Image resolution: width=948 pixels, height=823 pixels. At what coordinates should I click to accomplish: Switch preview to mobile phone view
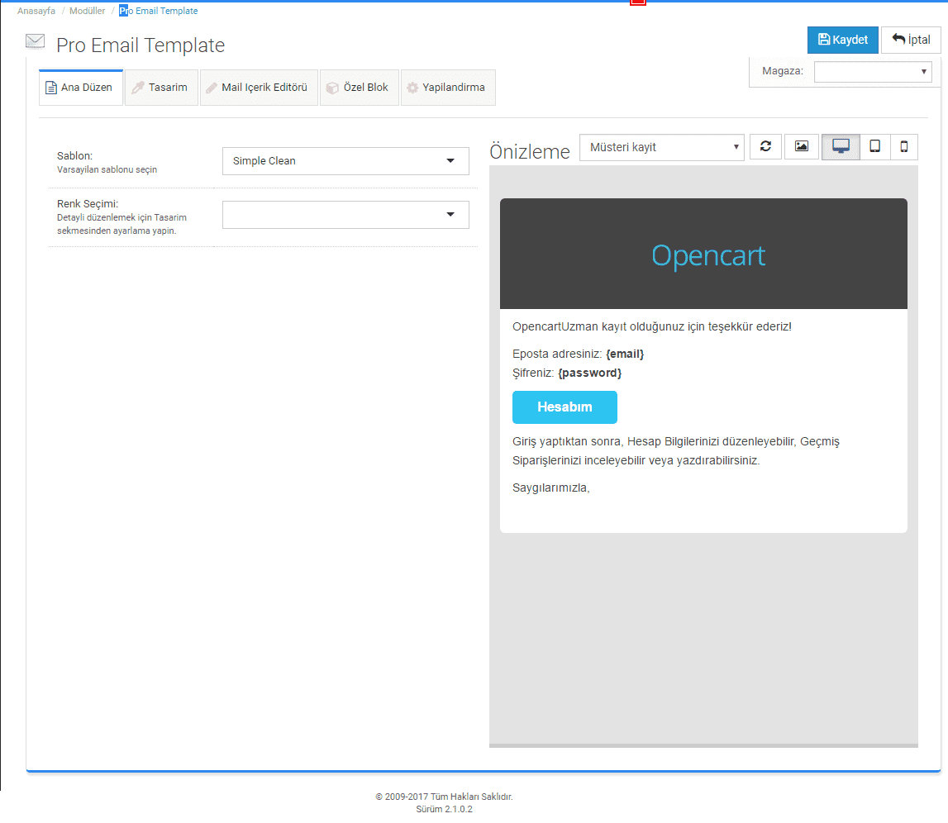click(x=904, y=147)
